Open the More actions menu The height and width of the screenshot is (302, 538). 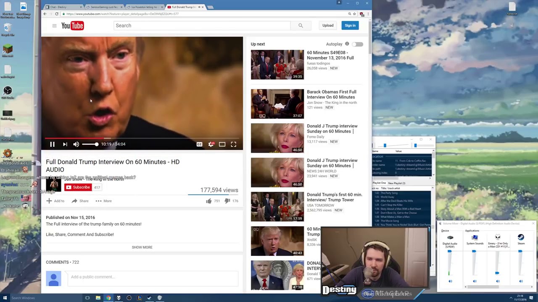click(103, 201)
